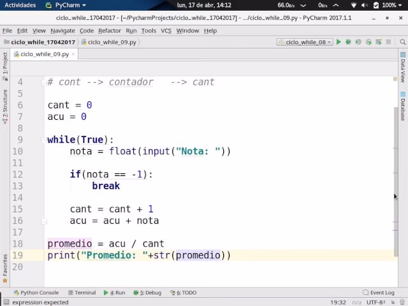
Task: Open the UTF-8 encoding selector
Action: coord(376,302)
